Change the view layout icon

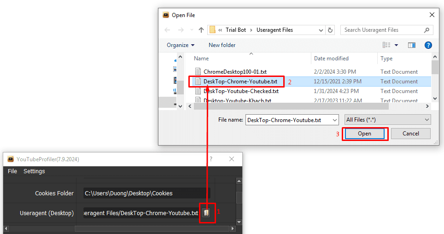[x=386, y=45]
